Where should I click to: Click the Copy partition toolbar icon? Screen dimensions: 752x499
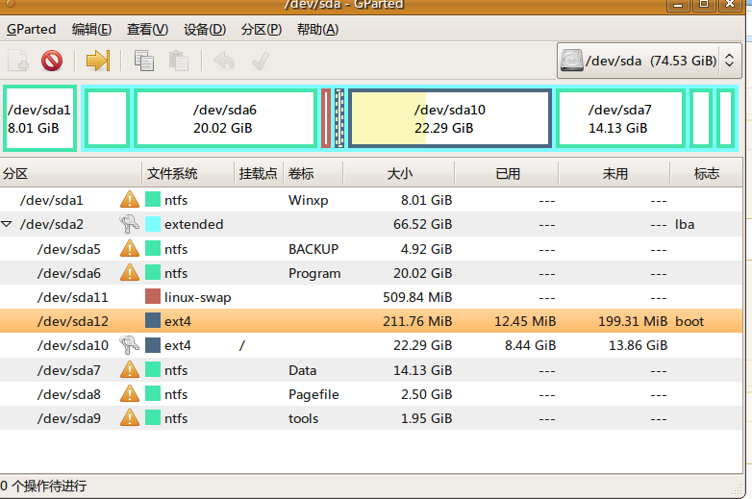144,61
